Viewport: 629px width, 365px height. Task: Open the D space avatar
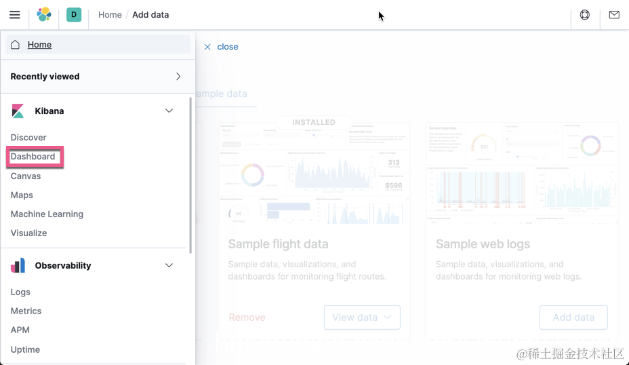pyautogui.click(x=74, y=15)
